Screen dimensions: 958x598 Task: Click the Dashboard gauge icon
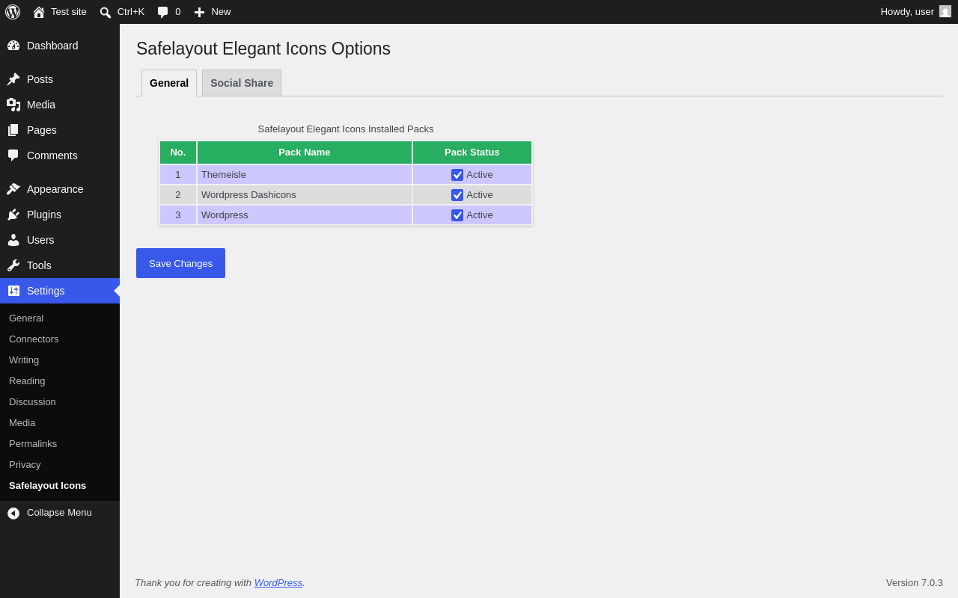point(13,46)
